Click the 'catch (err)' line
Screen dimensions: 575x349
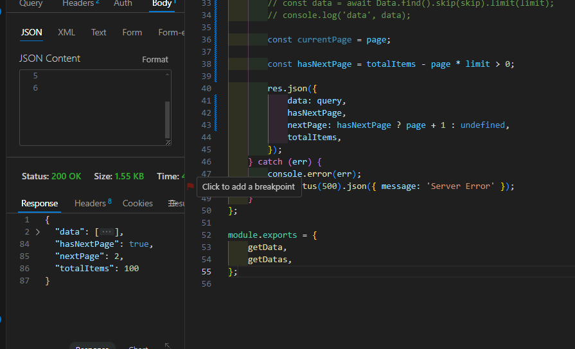pos(285,162)
